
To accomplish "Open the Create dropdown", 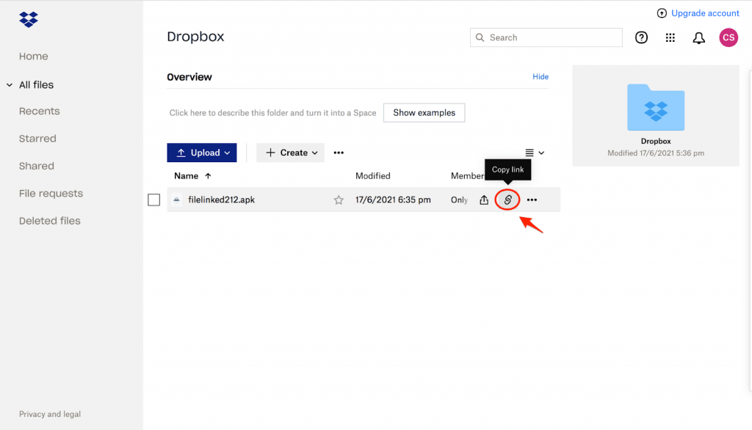I will pos(290,153).
